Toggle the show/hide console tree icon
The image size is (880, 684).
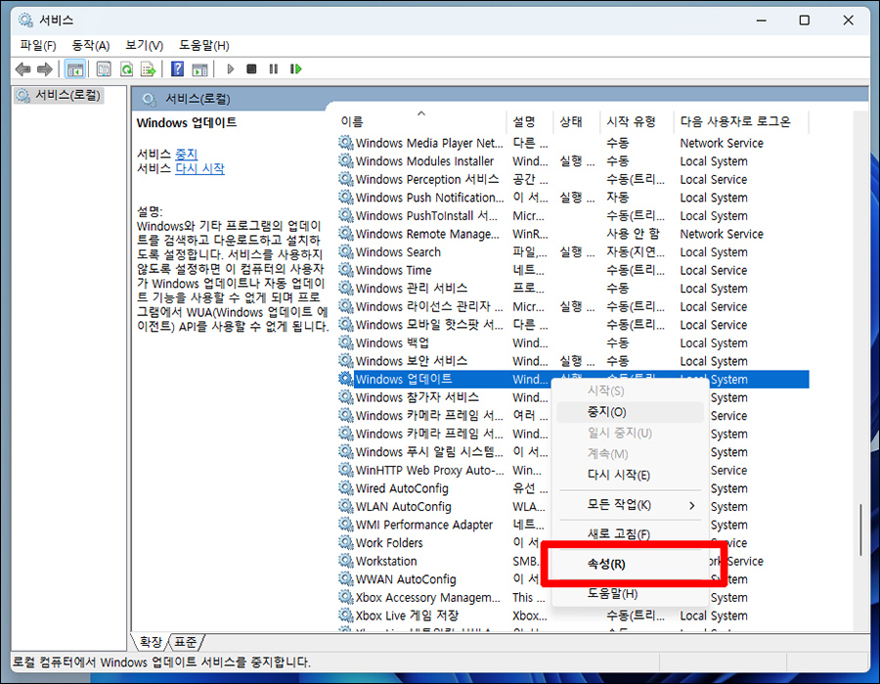tap(75, 69)
